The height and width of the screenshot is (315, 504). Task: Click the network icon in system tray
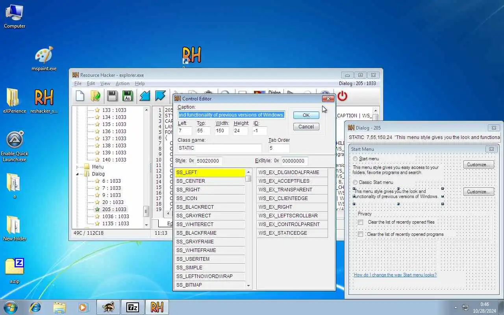465,308
